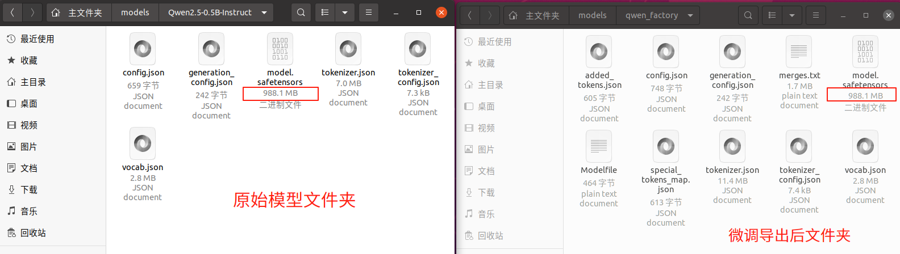Open 图片 in qwen_factory window sidebar
Image resolution: width=900 pixels, height=254 pixels.
tap(510, 150)
